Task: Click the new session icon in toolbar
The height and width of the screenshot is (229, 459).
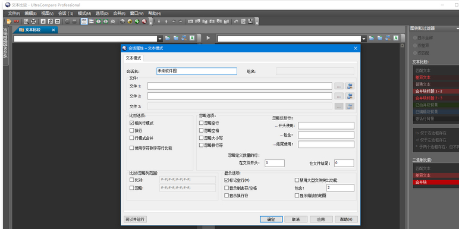Action: (9, 21)
